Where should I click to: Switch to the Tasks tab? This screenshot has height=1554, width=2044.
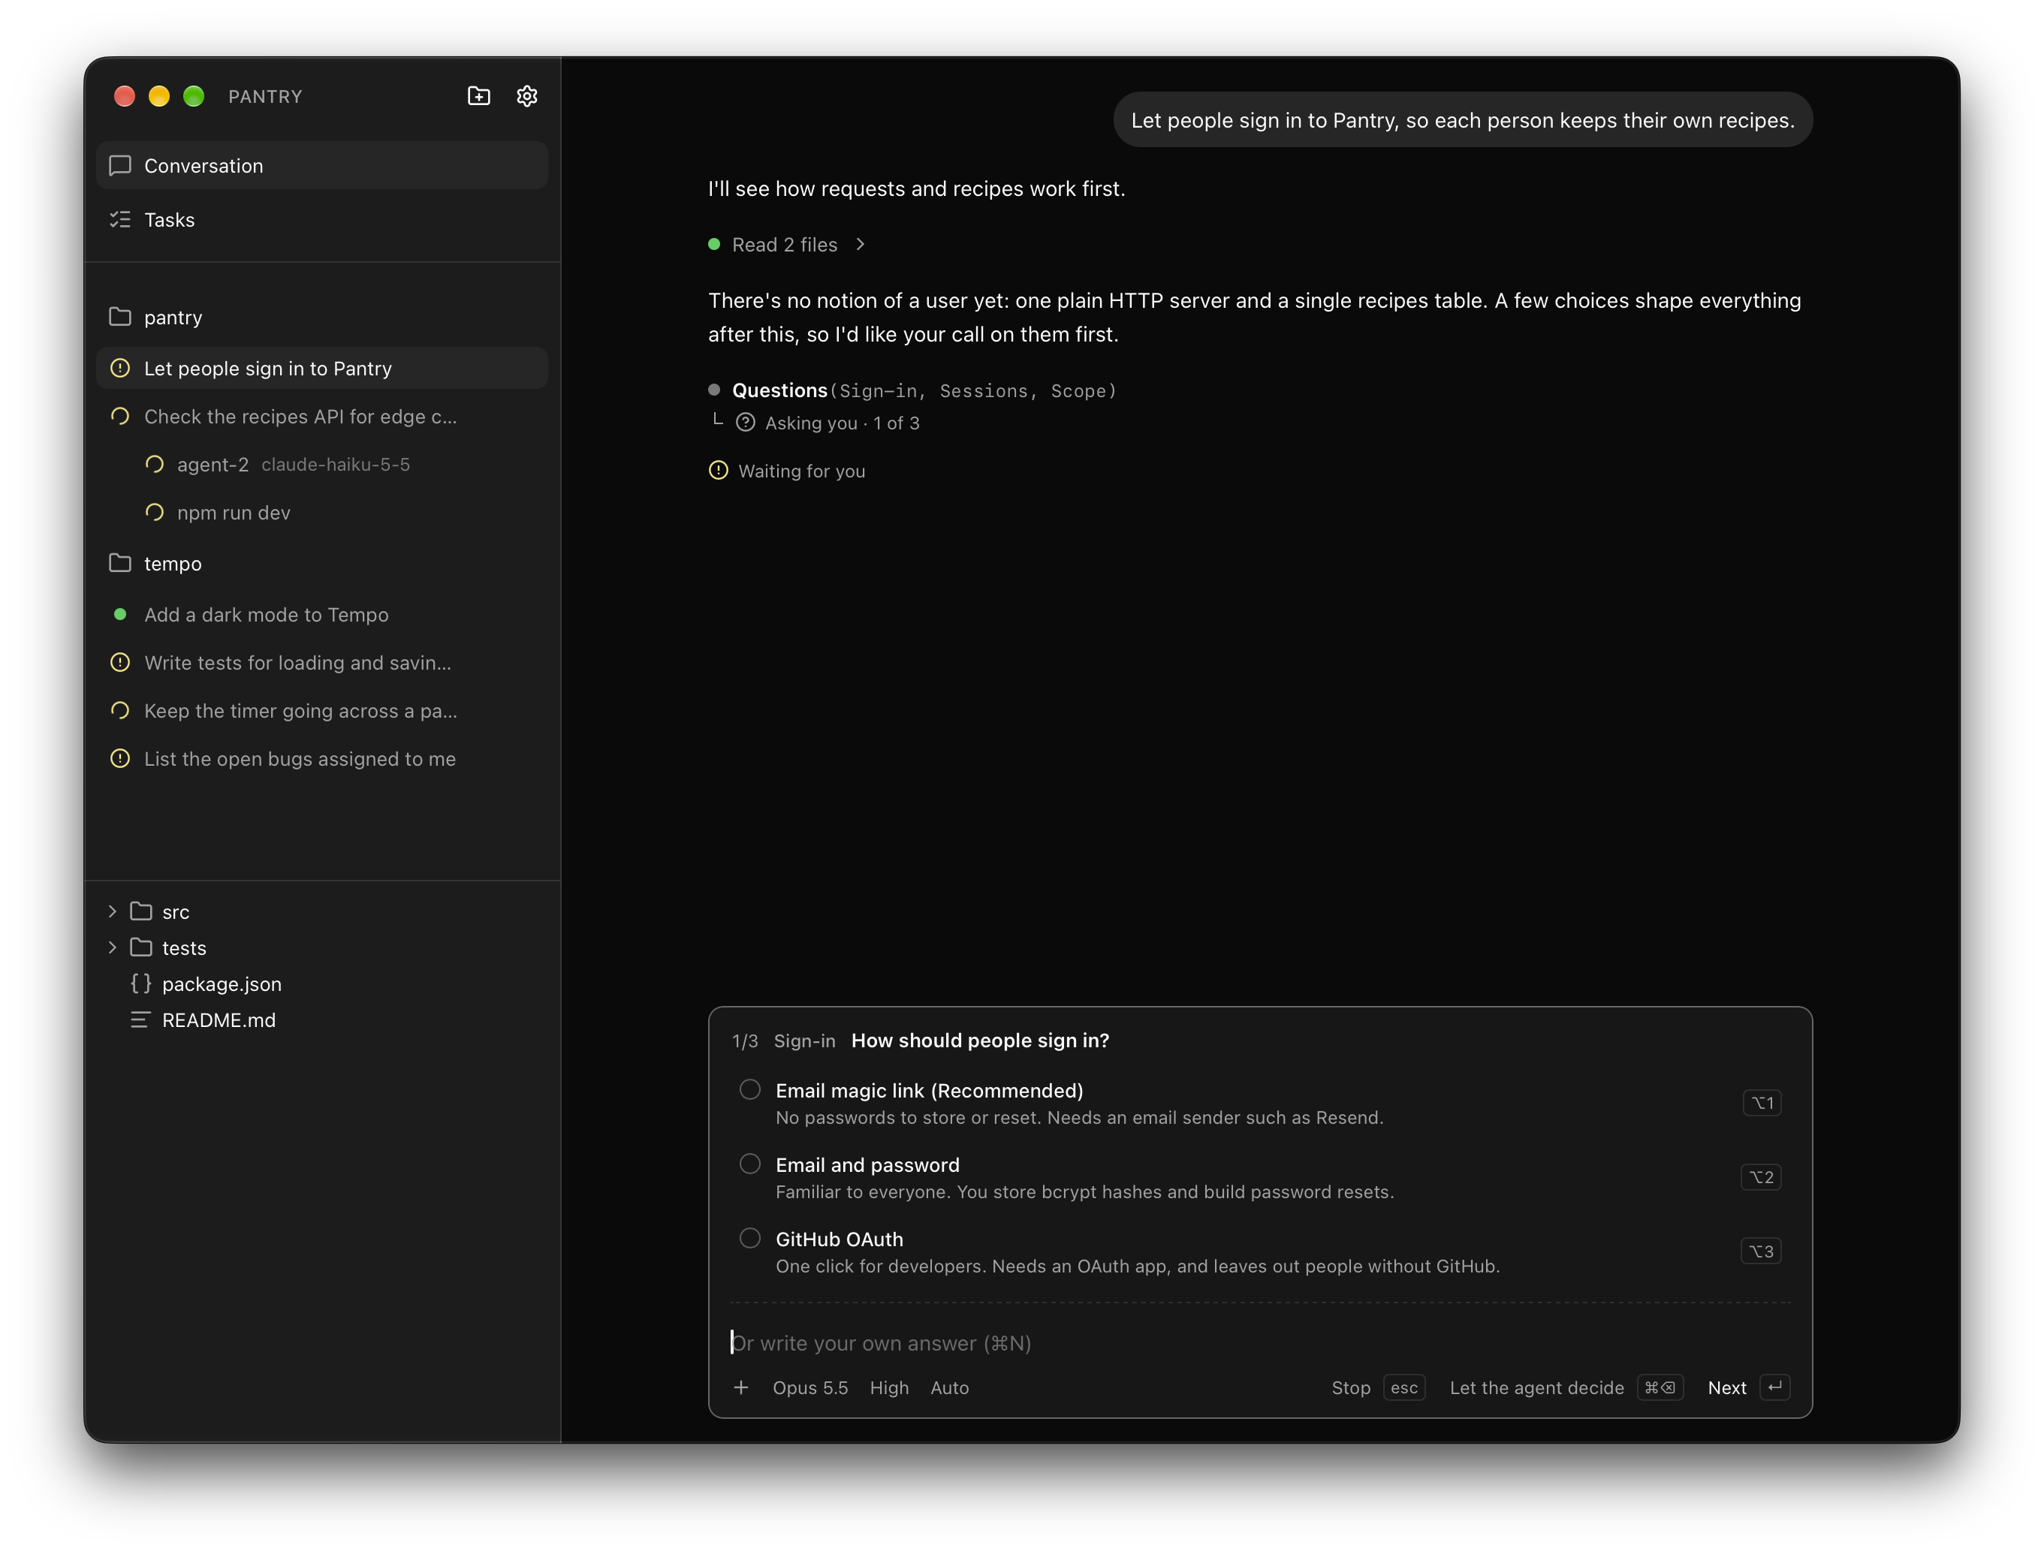(322, 219)
